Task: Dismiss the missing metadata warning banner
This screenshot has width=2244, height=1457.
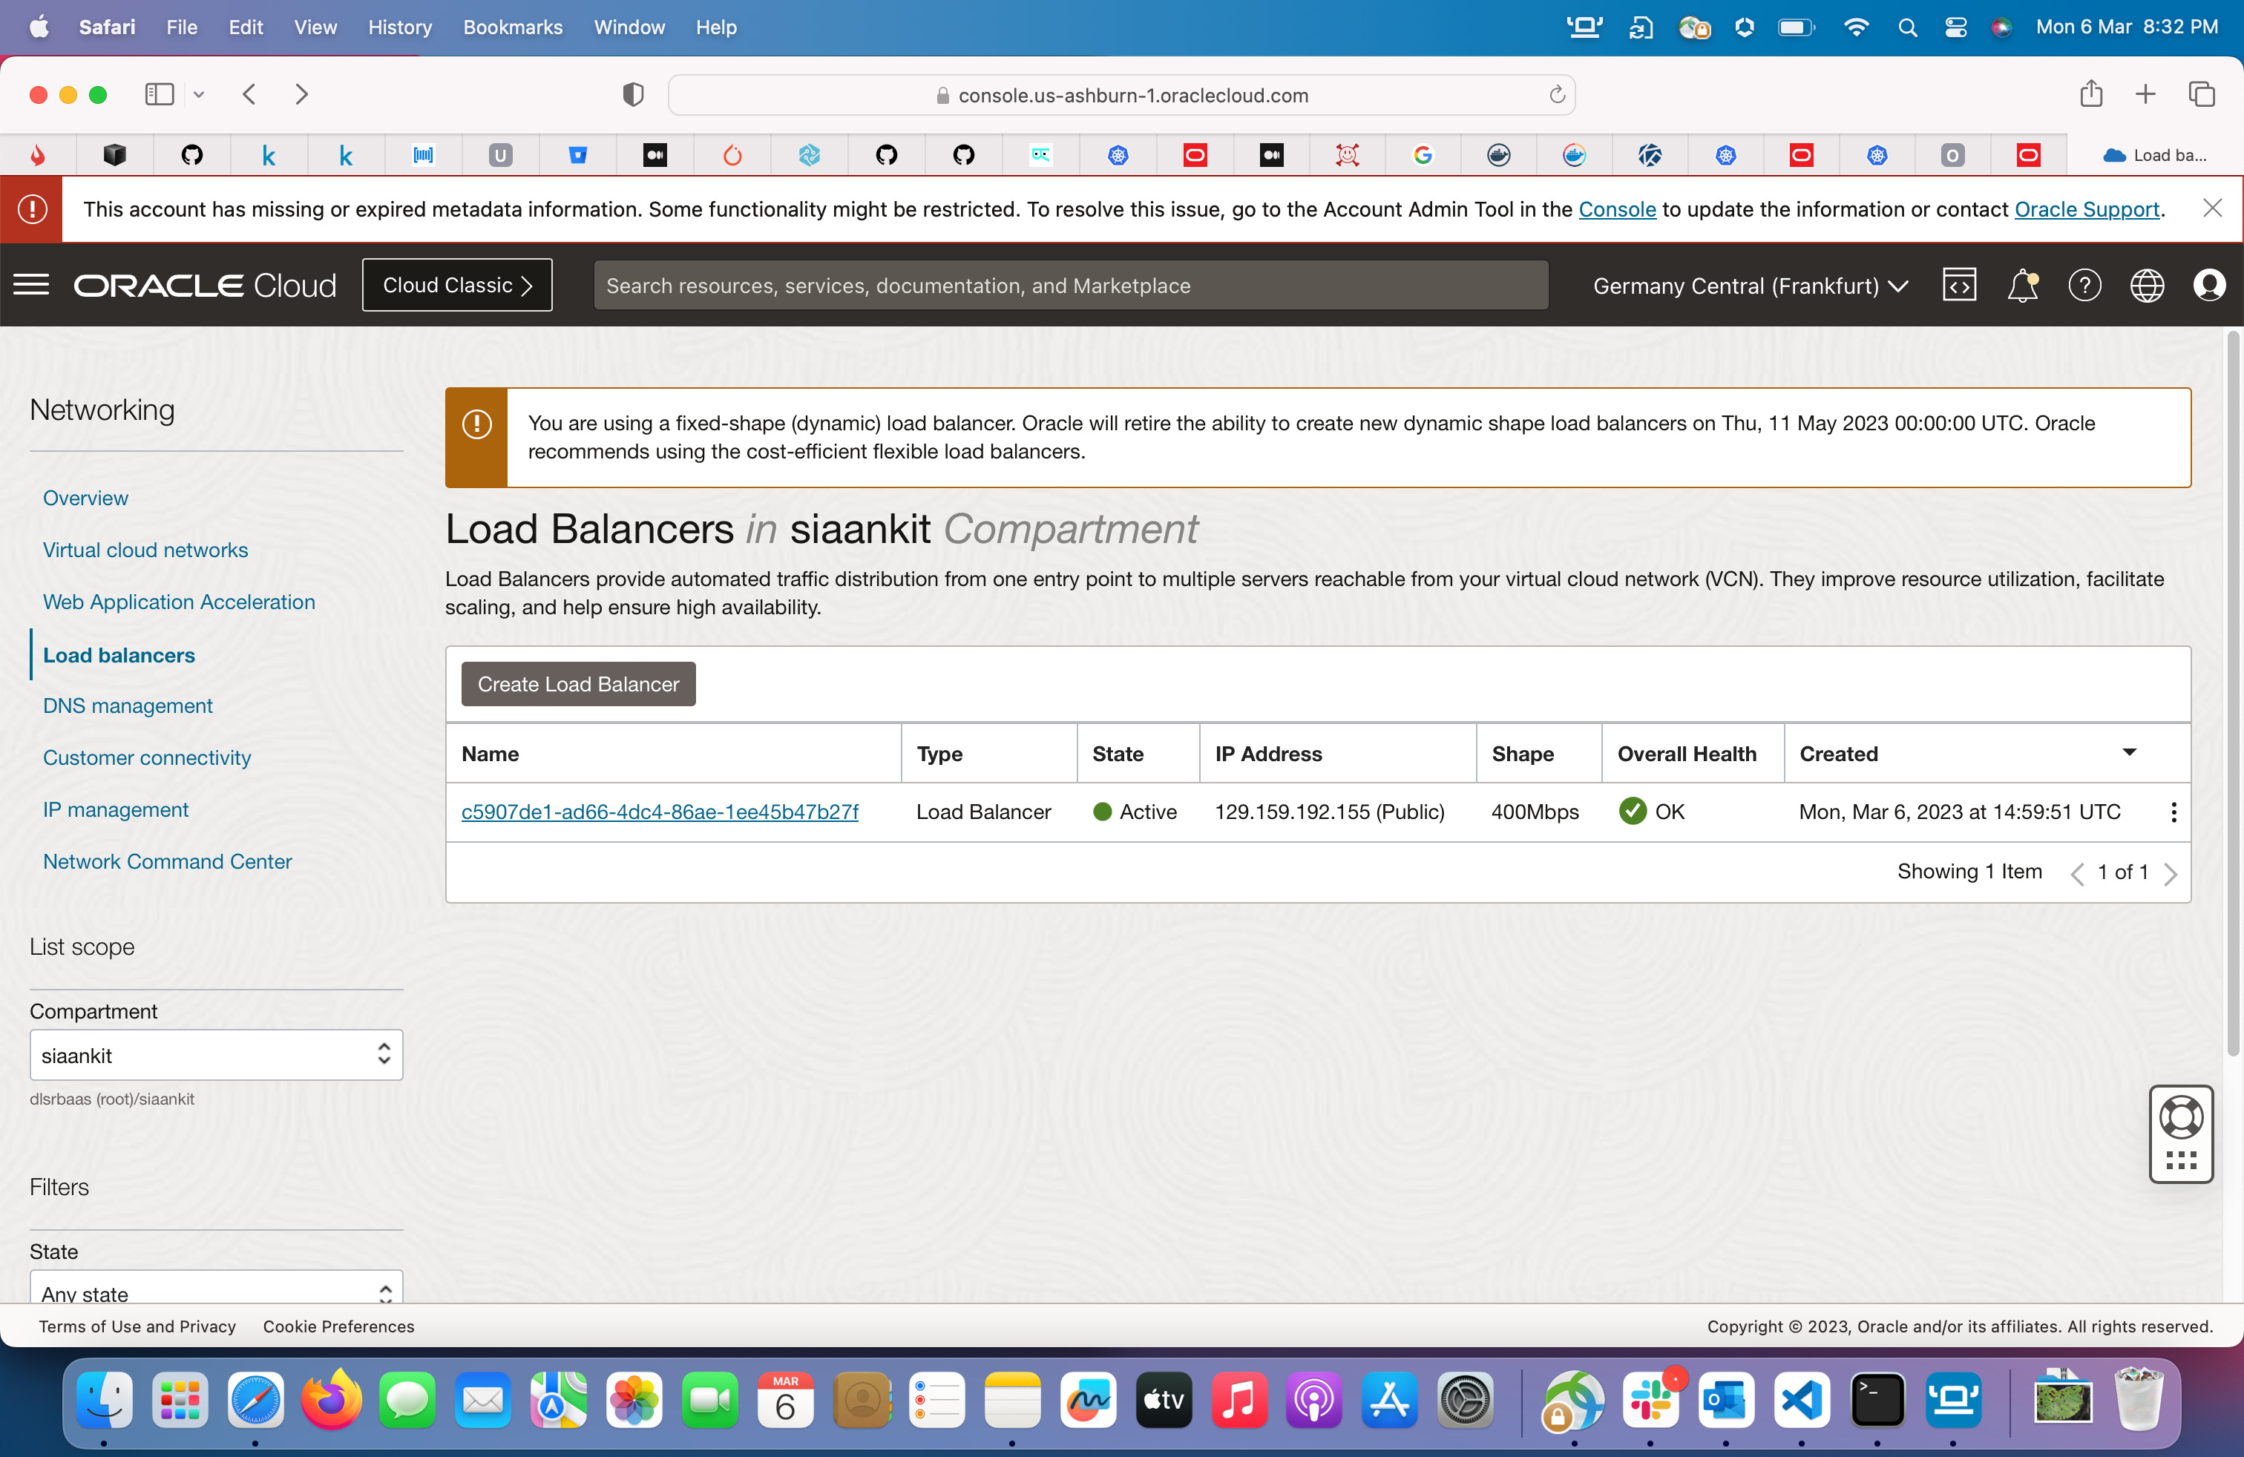Action: point(2212,208)
